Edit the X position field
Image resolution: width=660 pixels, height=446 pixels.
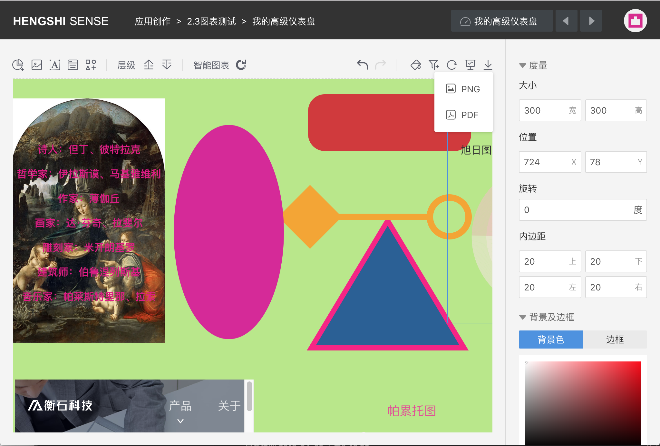click(x=550, y=162)
